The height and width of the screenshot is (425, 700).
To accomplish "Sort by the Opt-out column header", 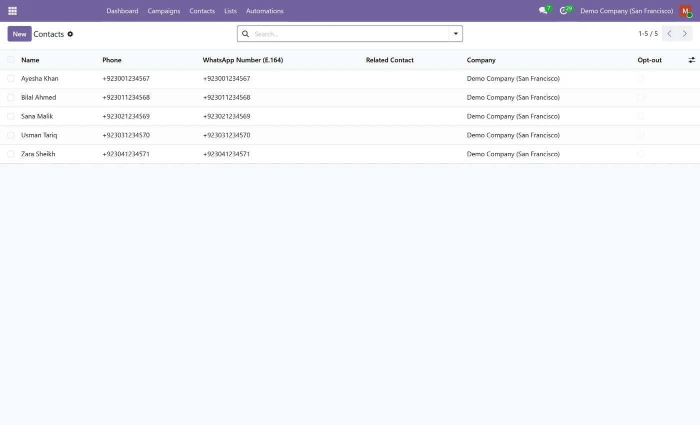I will tap(649, 60).
